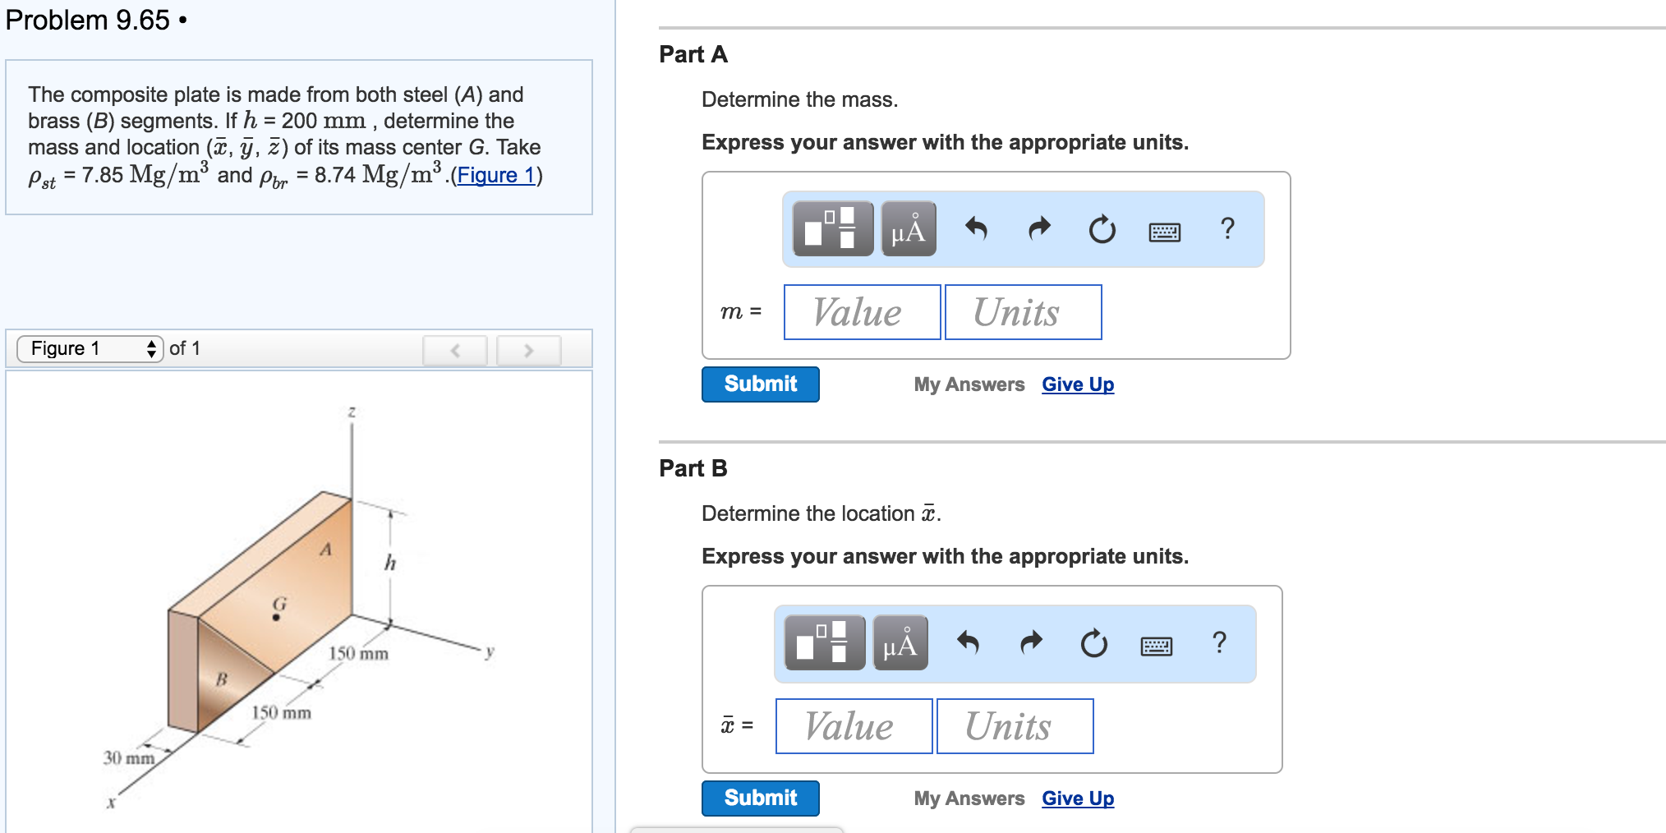Go to previous figure arrow
The image size is (1666, 833).
455,350
